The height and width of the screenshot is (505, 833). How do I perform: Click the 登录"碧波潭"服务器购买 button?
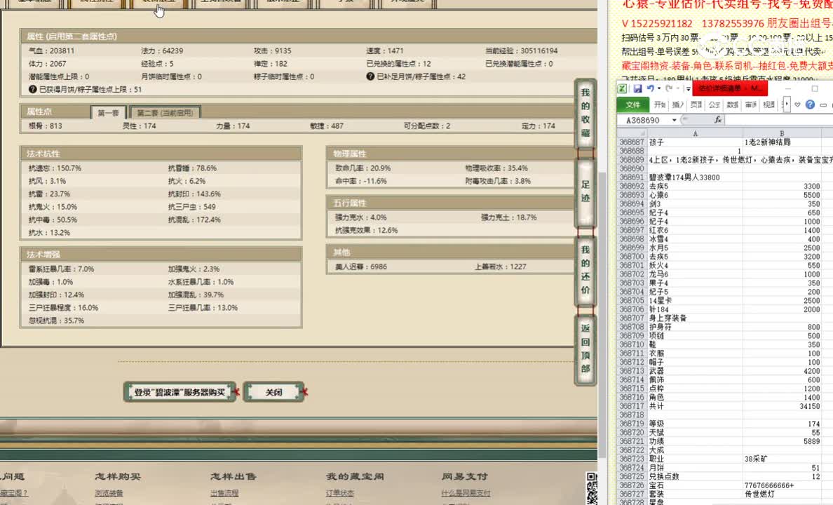pyautogui.click(x=180, y=392)
